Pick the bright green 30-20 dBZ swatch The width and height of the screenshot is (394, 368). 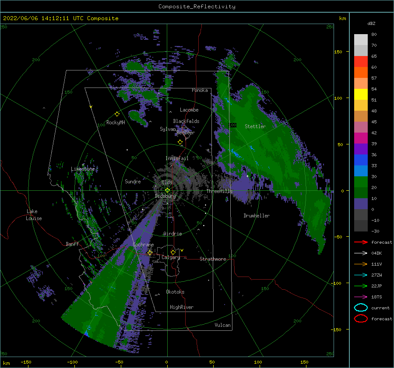(361, 182)
